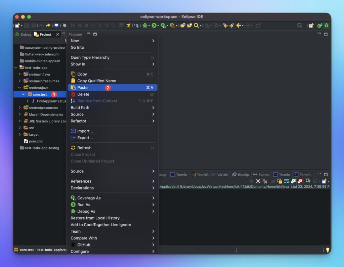Screen dimensions: 344x267
Task: Click Remove Launch X in console toolbar
Action: pos(258,181)
